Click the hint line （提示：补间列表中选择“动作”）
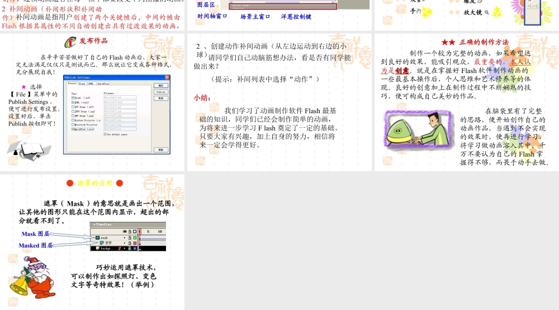The height and width of the screenshot is (310, 559). [265, 79]
